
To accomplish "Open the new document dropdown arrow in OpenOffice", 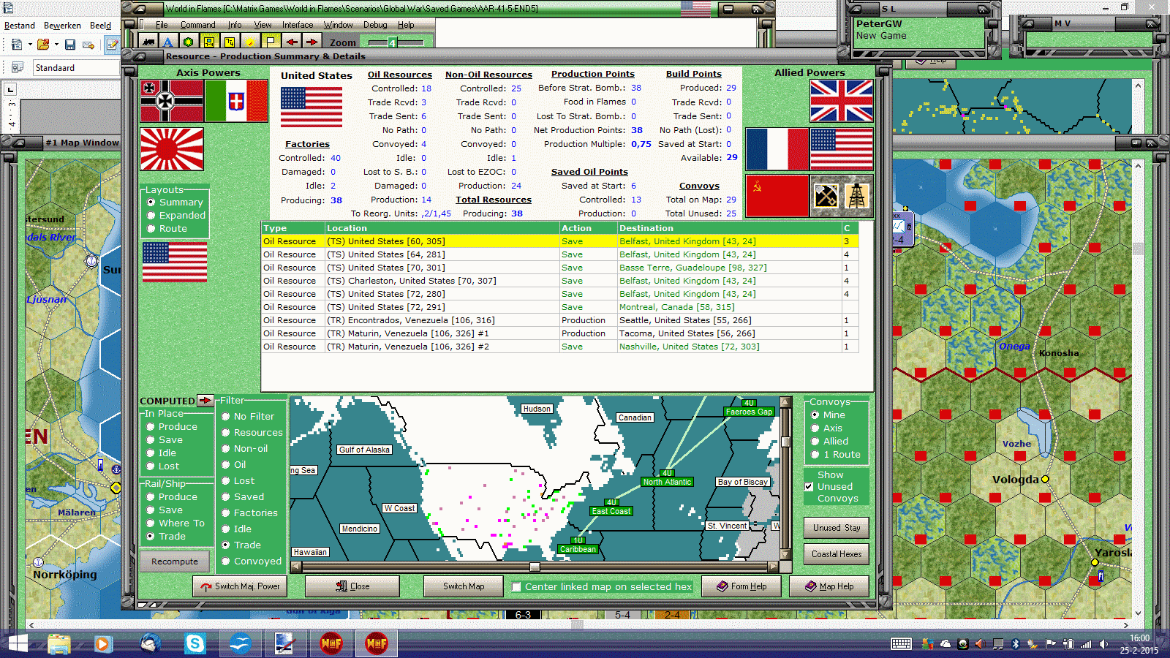I will (x=30, y=45).
